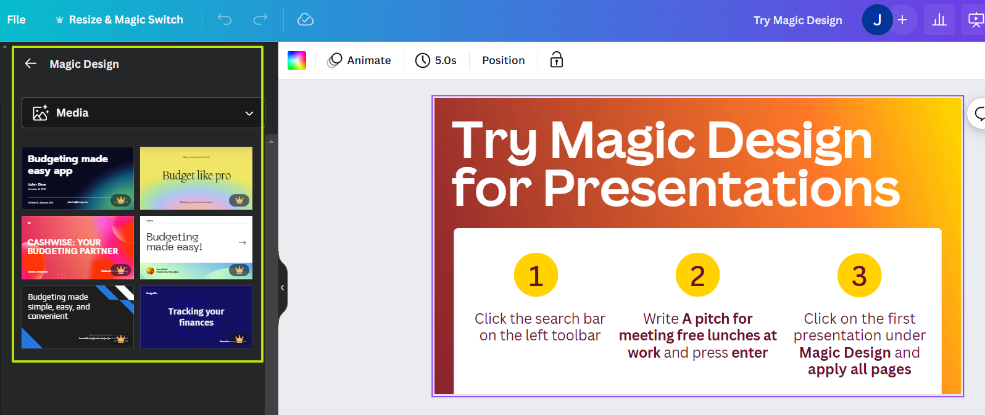
Task: Open the slide duration 5.0s control
Action: 436,60
